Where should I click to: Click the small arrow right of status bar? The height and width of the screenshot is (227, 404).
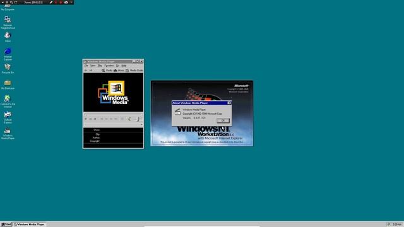tap(141, 125)
